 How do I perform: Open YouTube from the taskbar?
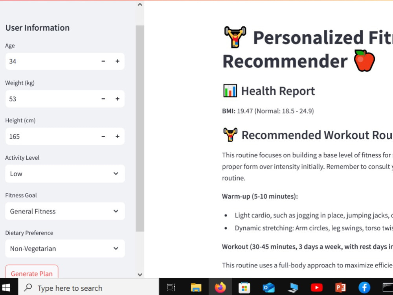[x=316, y=288]
